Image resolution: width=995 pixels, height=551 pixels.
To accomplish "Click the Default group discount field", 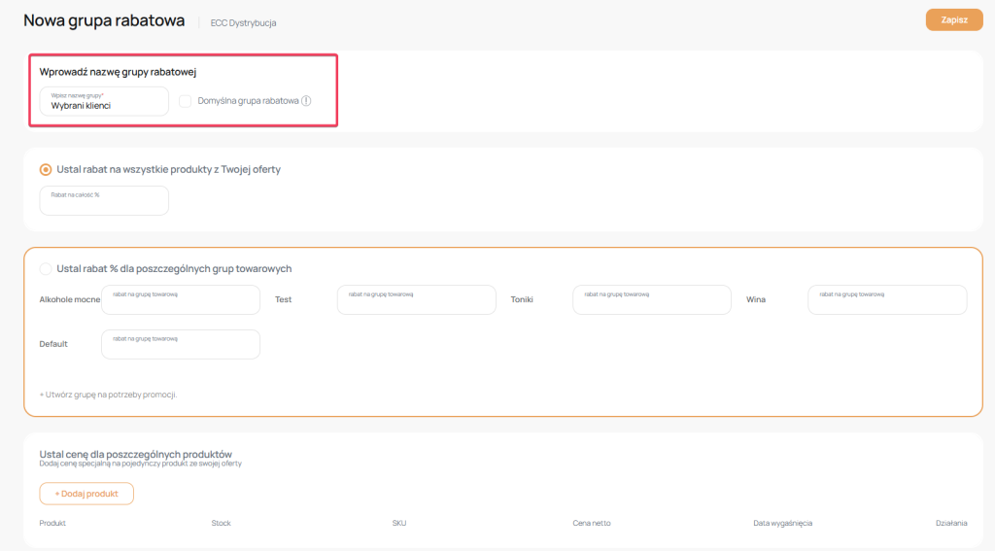I will click(x=181, y=345).
